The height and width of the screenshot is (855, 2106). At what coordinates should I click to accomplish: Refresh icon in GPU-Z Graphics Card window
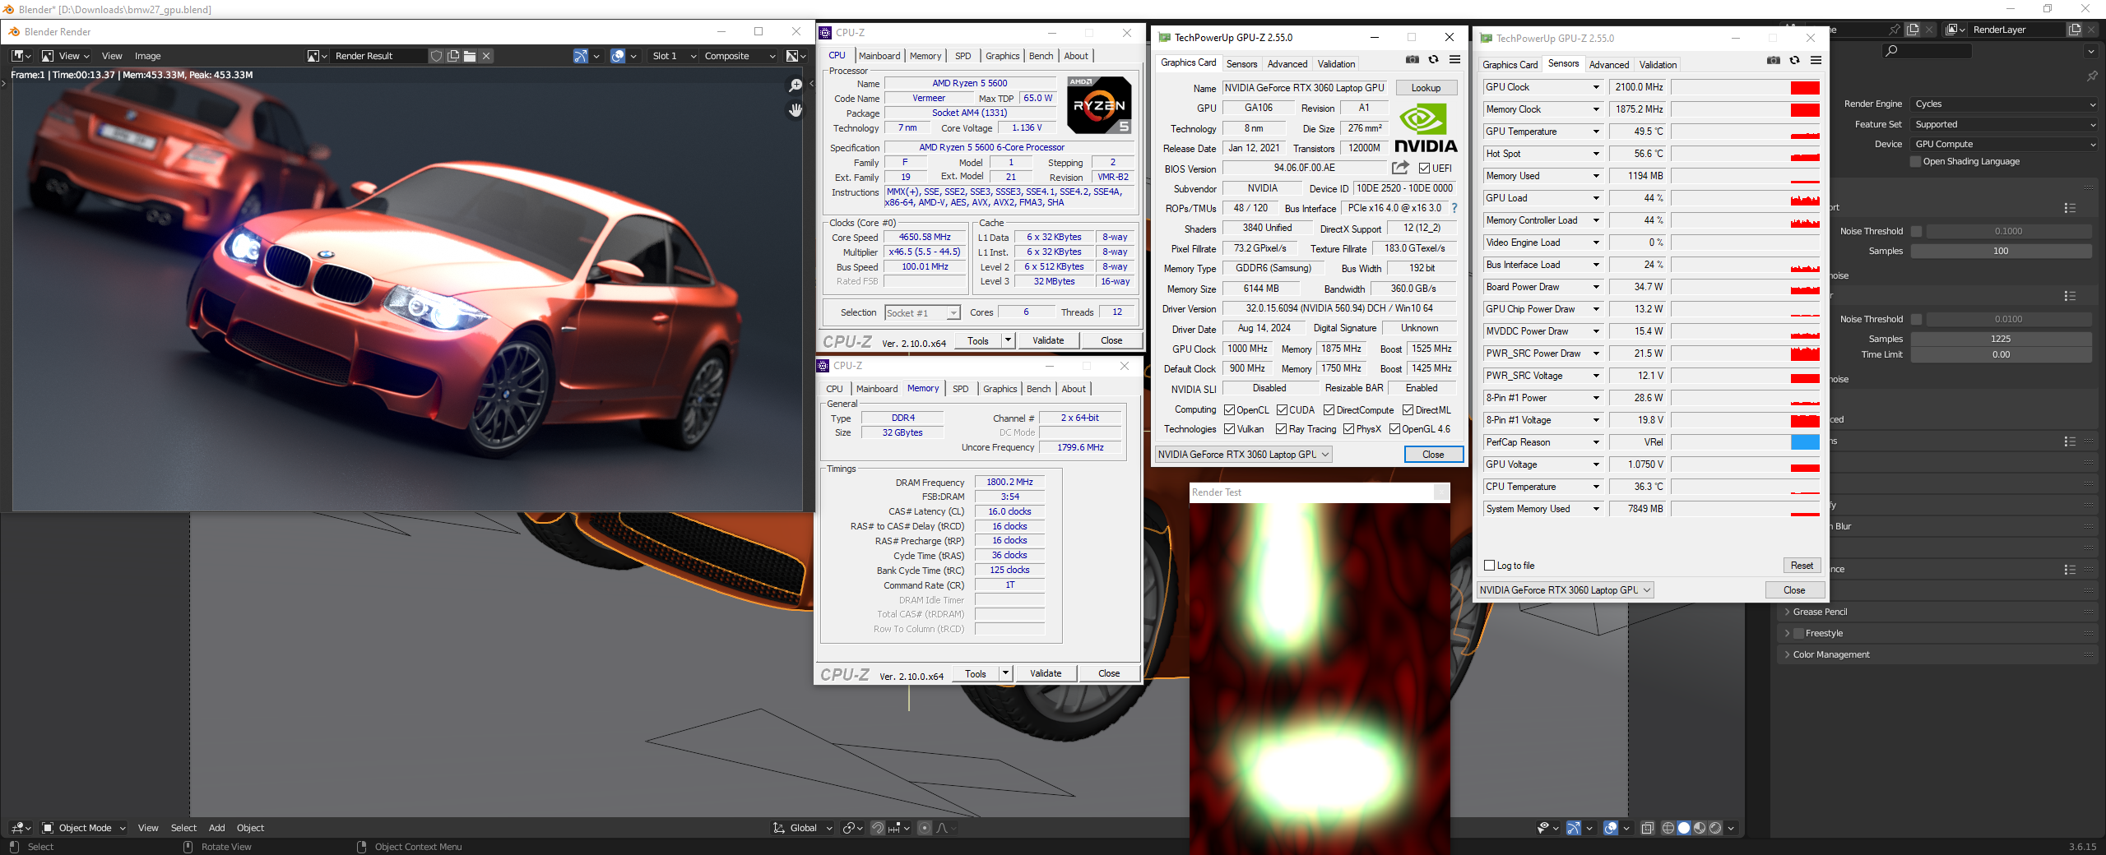1434,59
